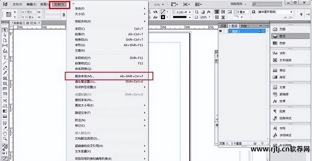This screenshot has height=161, width=312.
Task: Switch to the 色板 tab in layers panel
Action: pos(244,26)
